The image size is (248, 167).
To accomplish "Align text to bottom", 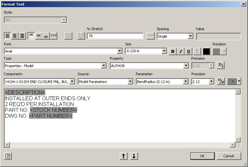I will point(46,36).
